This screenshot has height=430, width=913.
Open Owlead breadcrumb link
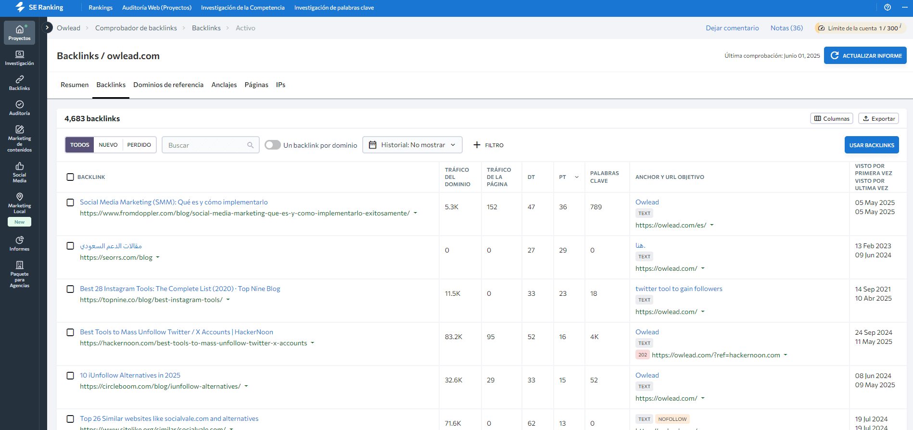point(68,28)
